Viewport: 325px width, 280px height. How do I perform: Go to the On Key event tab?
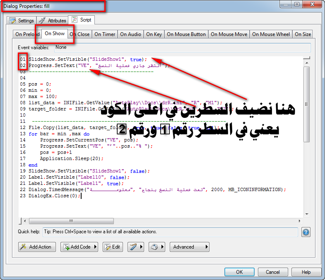(x=154, y=34)
